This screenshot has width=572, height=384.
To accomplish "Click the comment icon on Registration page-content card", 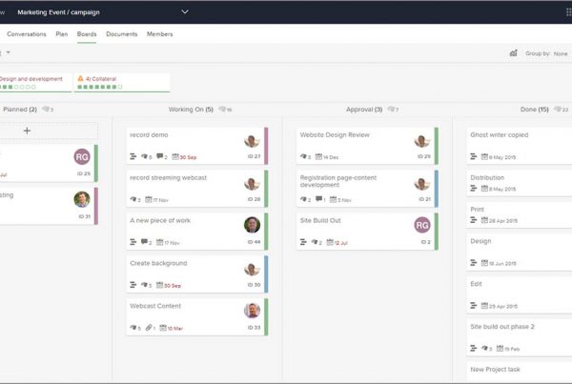I will coord(319,199).
